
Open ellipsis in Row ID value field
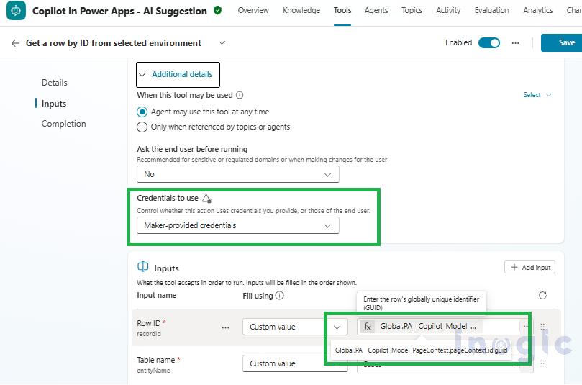coord(525,326)
